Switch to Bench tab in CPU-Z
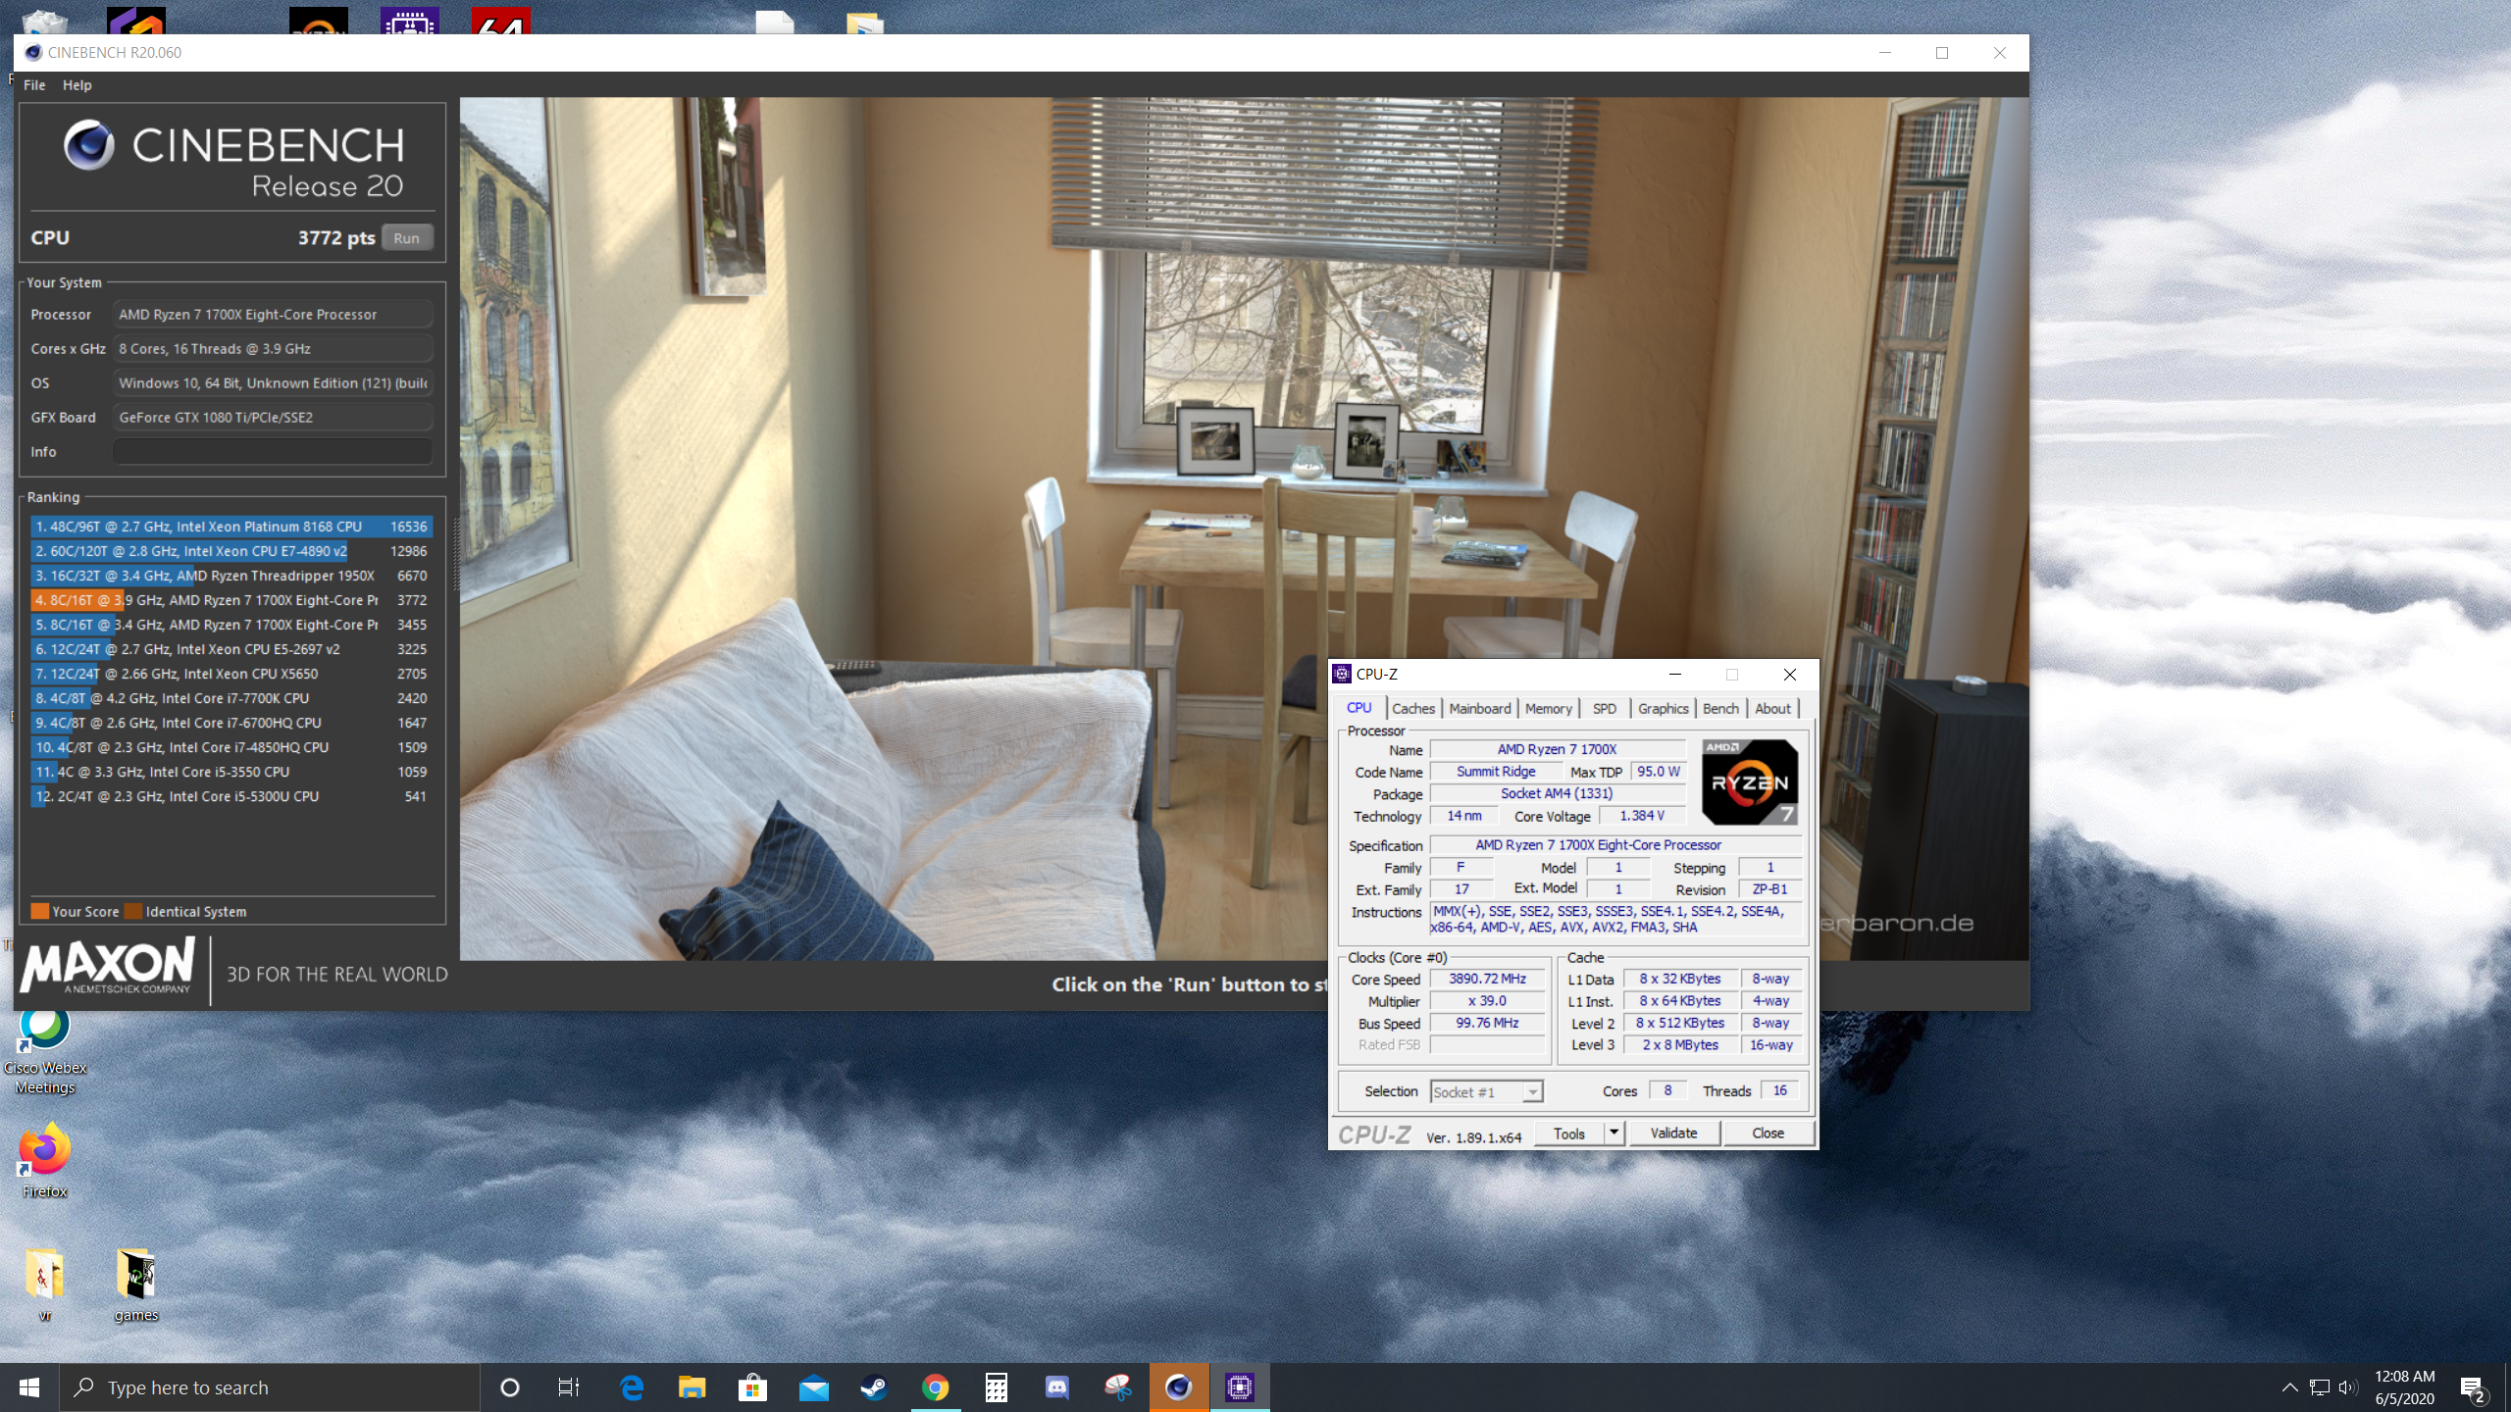 [1720, 708]
